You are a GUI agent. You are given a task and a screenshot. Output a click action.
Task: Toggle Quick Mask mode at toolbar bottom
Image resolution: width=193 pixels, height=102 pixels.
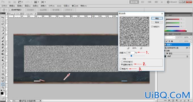[x=3, y=98]
